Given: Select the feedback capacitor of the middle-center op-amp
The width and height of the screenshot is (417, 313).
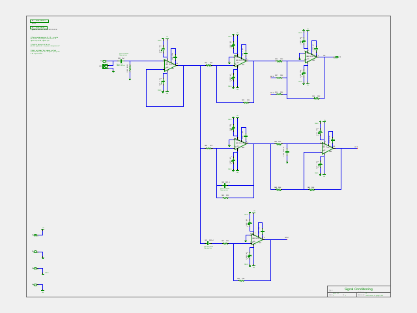Looking at the screenshot, I should click(225, 185).
